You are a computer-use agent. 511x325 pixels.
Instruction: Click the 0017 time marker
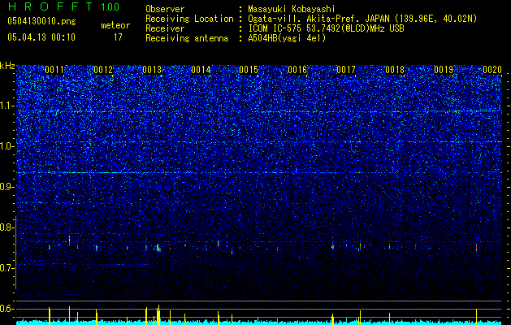click(346, 70)
